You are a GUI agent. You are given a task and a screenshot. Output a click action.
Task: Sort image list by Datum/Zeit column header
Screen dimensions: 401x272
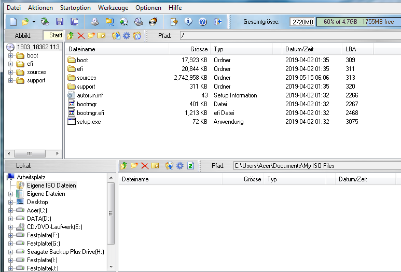point(312,49)
